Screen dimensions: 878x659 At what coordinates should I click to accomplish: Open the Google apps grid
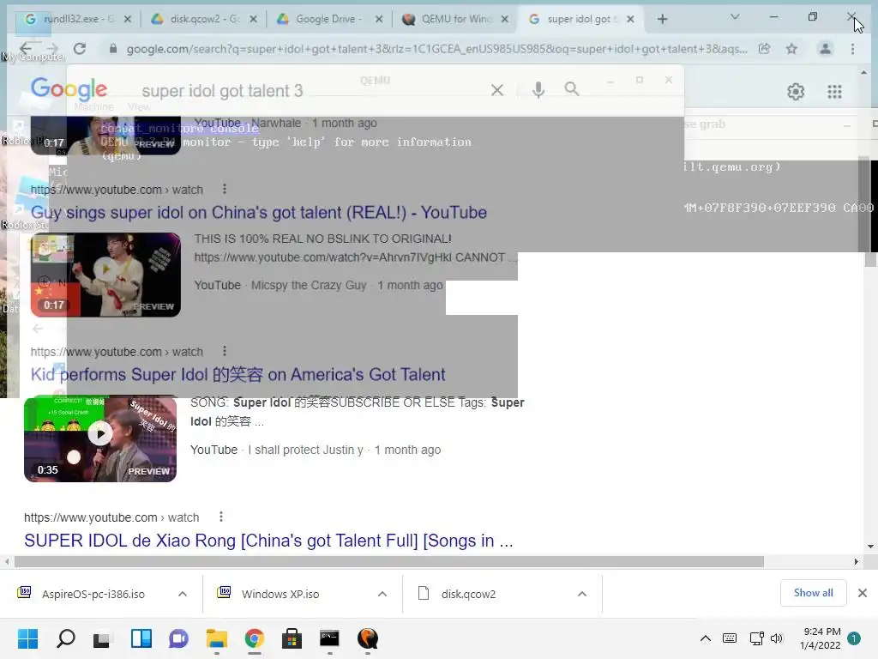tap(834, 91)
